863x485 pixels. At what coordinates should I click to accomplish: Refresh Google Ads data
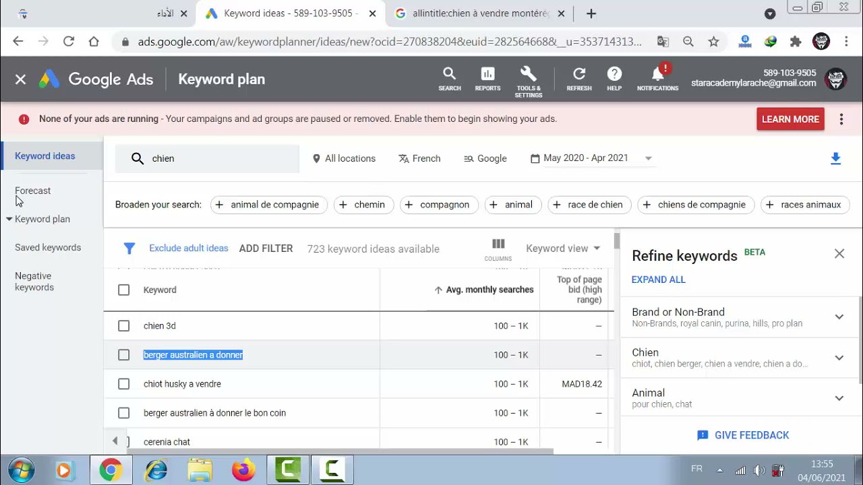579,79
